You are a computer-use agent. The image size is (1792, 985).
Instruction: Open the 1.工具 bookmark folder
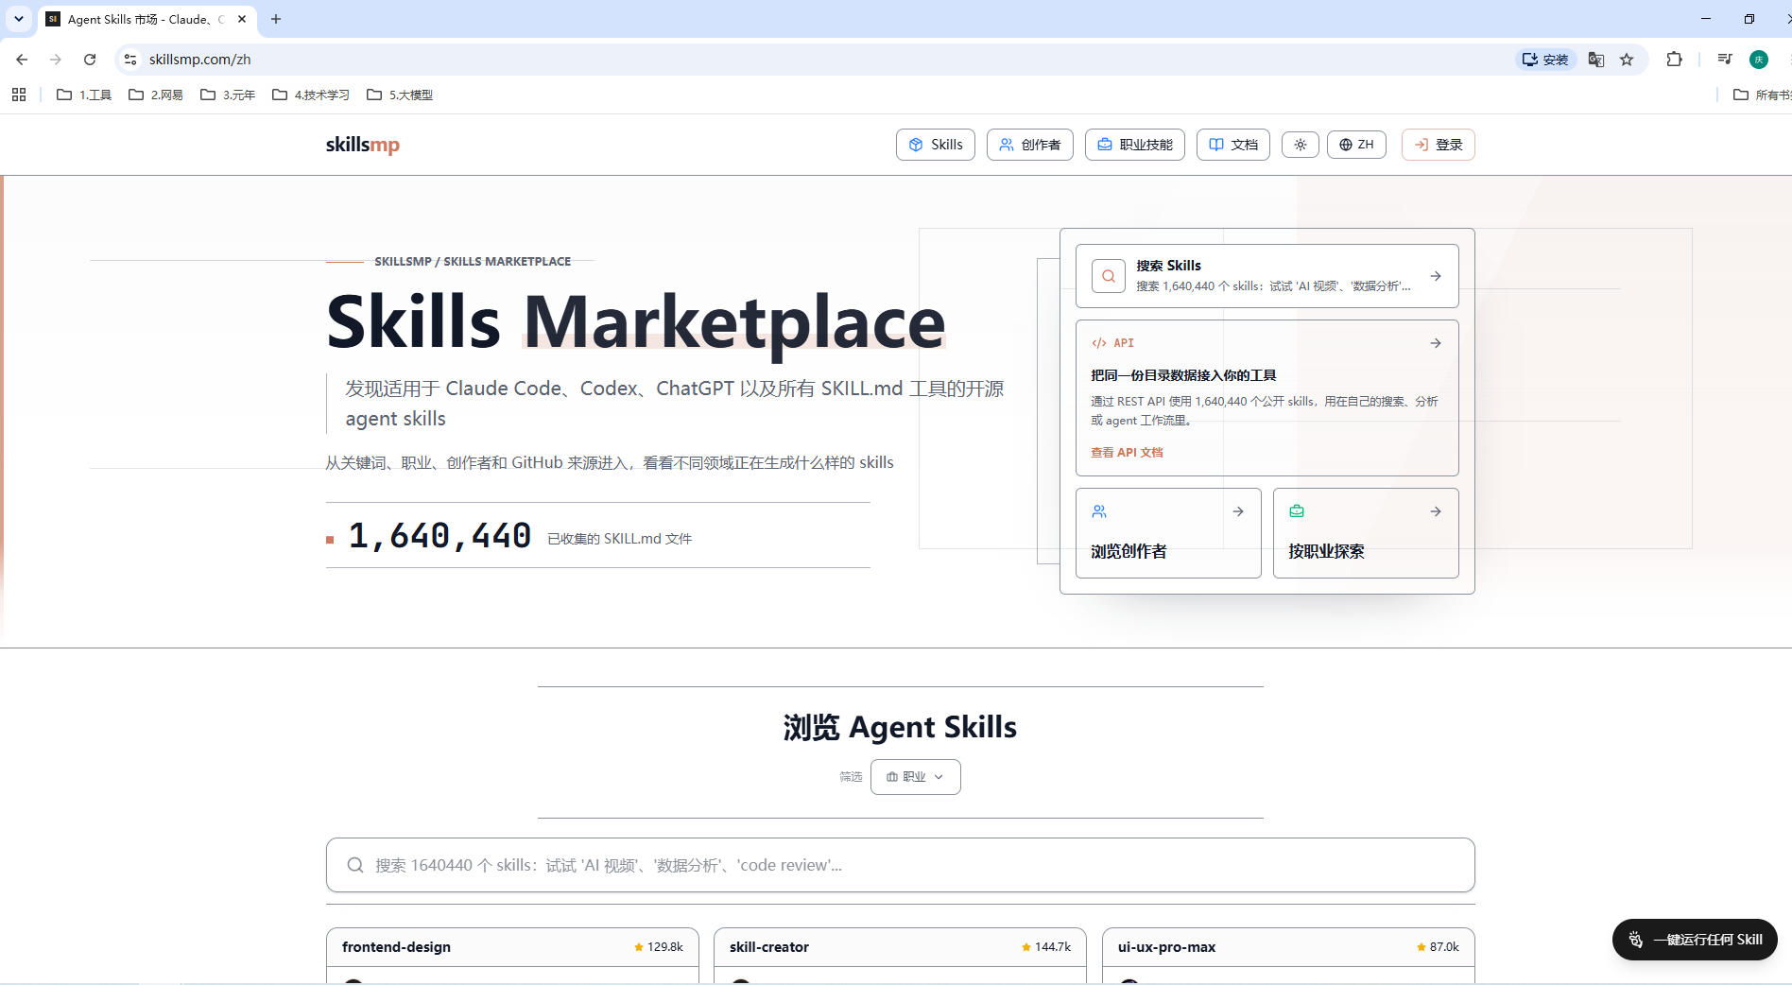tap(84, 95)
